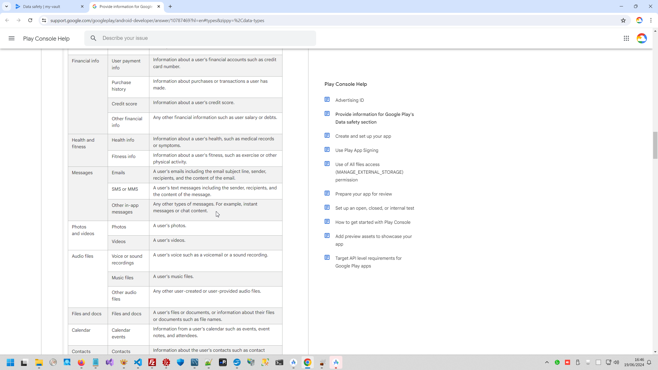Close the Data safety tab
Screen dimensions: 658x370
point(82,6)
